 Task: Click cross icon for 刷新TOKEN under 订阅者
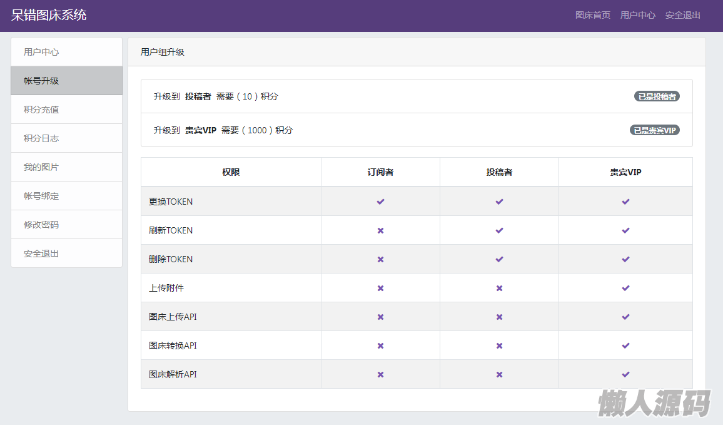[x=380, y=230]
